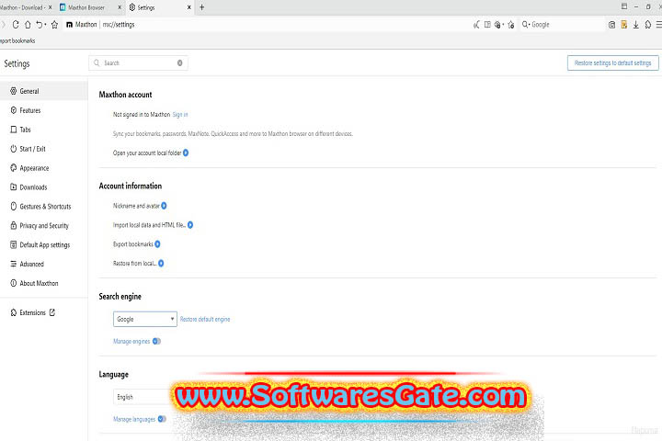
Task: Click the rocket-shaped toolbar icon
Action: coord(647,25)
